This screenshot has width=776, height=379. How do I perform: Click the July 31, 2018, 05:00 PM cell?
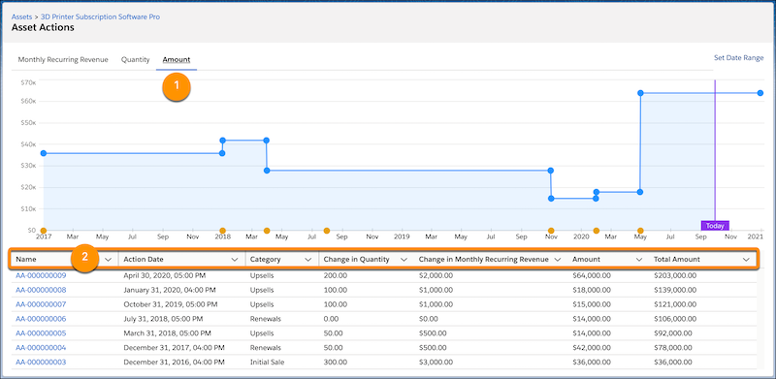point(163,319)
